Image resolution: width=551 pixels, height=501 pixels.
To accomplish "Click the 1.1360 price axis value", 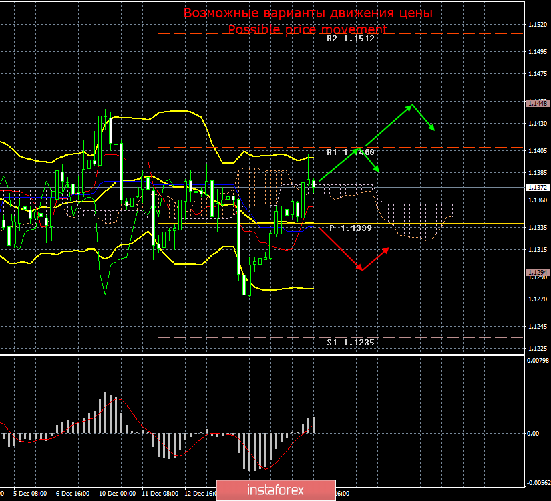I will (538, 200).
